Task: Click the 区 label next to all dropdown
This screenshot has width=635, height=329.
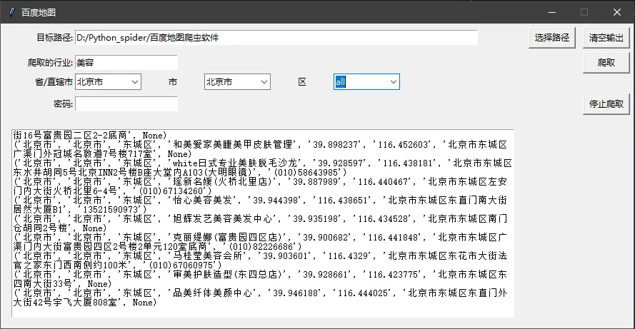Action: [302, 82]
